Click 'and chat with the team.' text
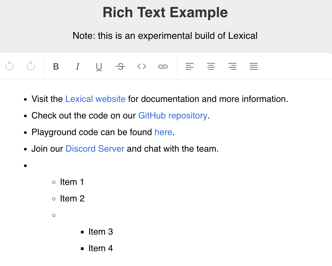This screenshot has height=266, width=332. [173, 149]
